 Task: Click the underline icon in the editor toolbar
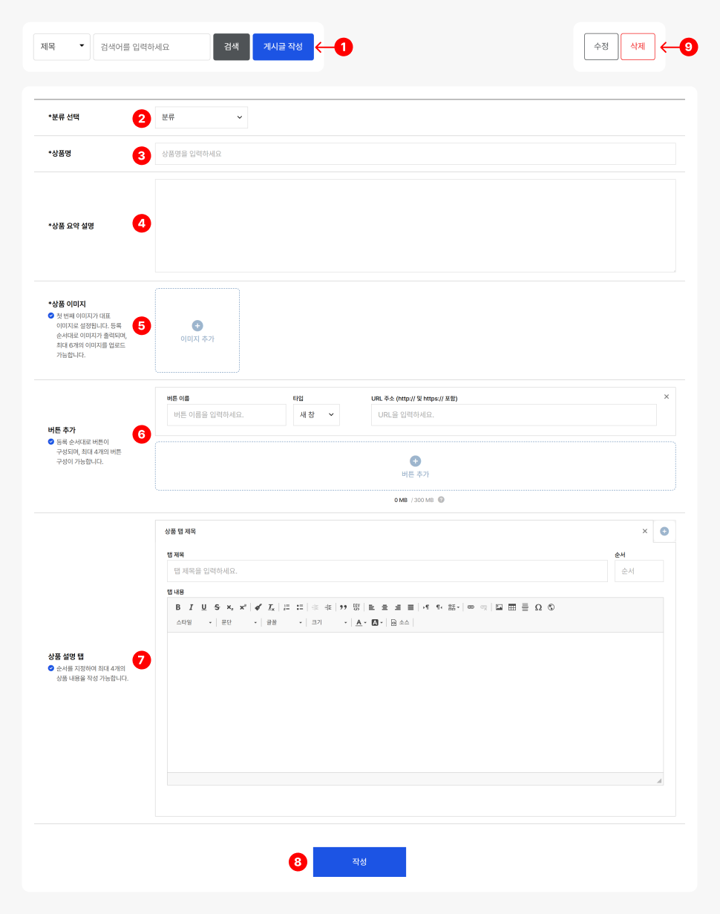(x=203, y=607)
